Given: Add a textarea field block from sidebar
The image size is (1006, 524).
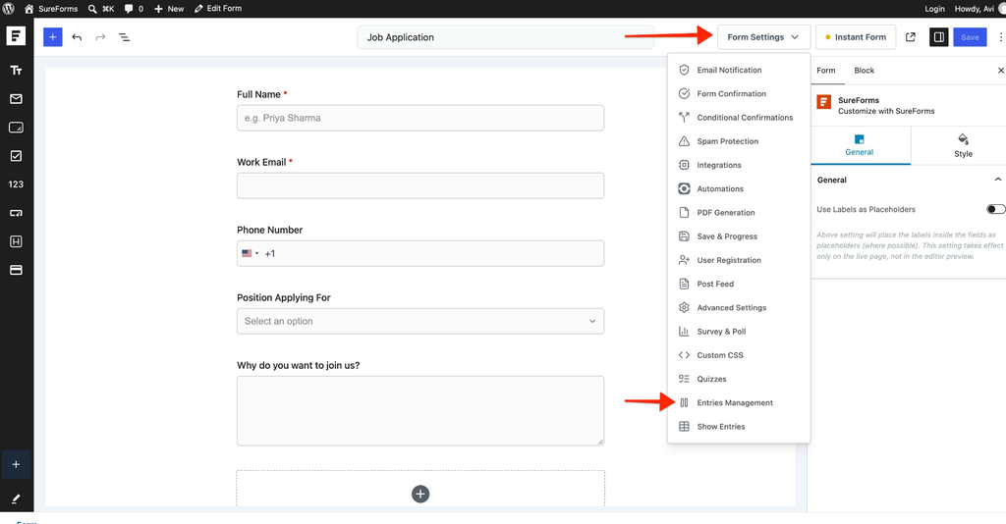Looking at the screenshot, I should (x=16, y=128).
